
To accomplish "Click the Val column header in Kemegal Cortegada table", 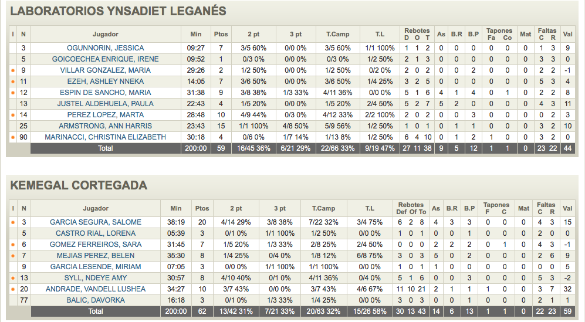I will click(567, 208).
